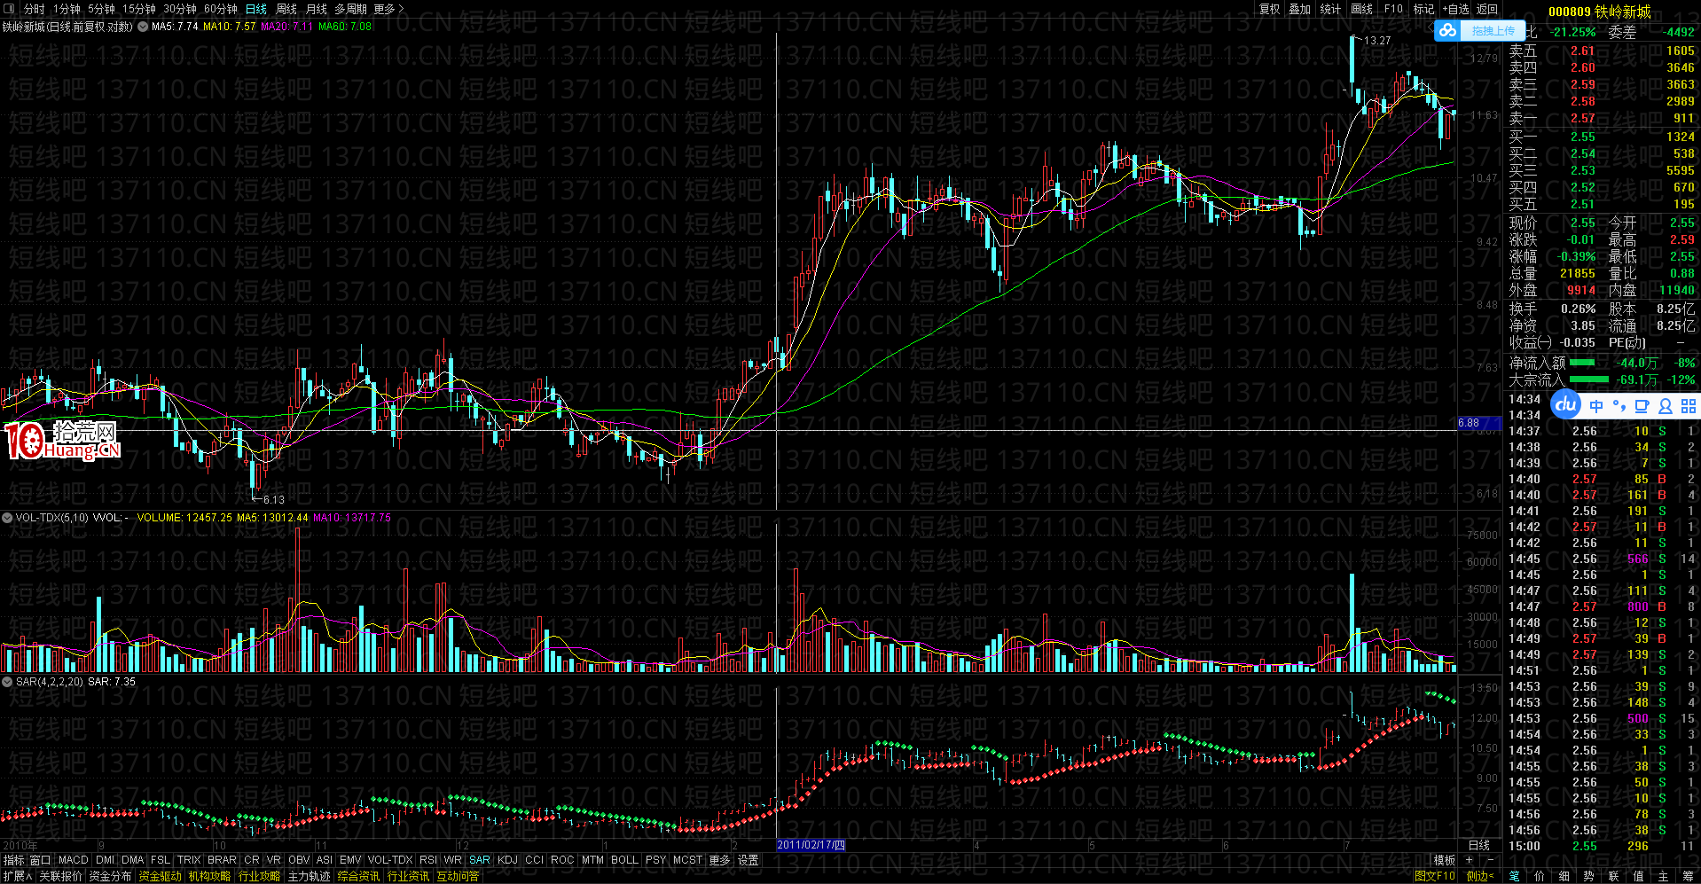Screen dimensions: 1701x884
Task: Select the 1分钟 period tab
Action: click(x=67, y=9)
